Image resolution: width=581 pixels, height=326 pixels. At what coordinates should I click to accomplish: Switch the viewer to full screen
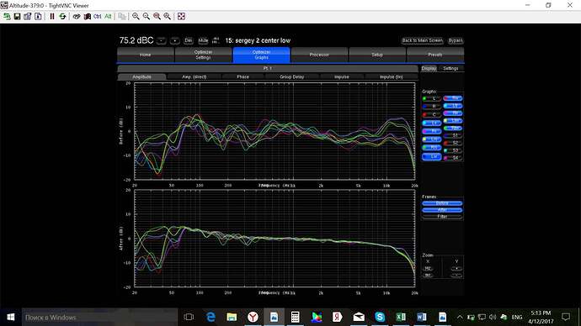tap(181, 16)
